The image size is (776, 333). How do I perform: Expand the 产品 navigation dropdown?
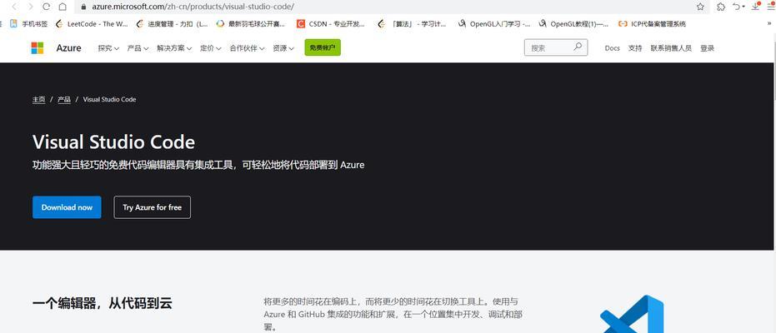138,48
